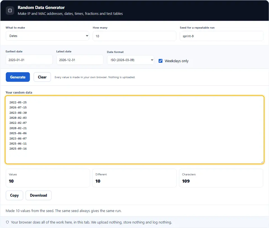Click the Your random data label
269x228 pixels.
tap(19, 92)
